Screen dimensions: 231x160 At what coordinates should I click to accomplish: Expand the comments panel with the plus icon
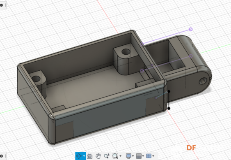(x=1, y=156)
